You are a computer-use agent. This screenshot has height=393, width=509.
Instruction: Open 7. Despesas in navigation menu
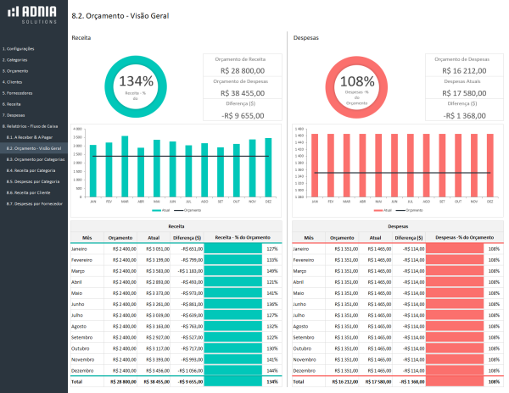coord(15,114)
